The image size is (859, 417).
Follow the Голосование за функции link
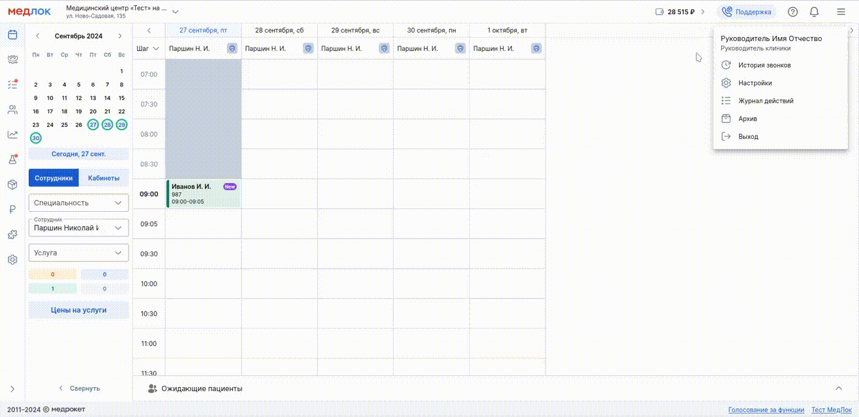pos(766,410)
